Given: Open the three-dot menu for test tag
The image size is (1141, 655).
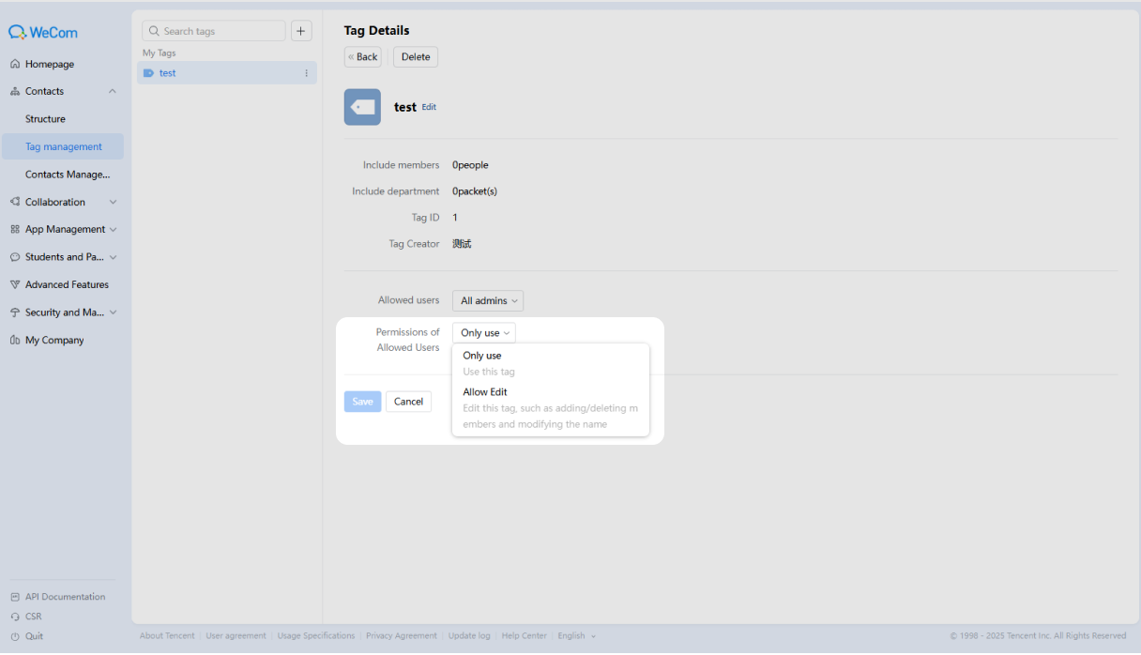Looking at the screenshot, I should [x=306, y=73].
